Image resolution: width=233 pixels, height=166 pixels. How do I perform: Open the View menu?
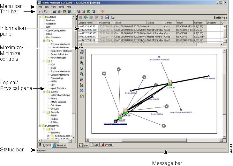pos(54,7)
